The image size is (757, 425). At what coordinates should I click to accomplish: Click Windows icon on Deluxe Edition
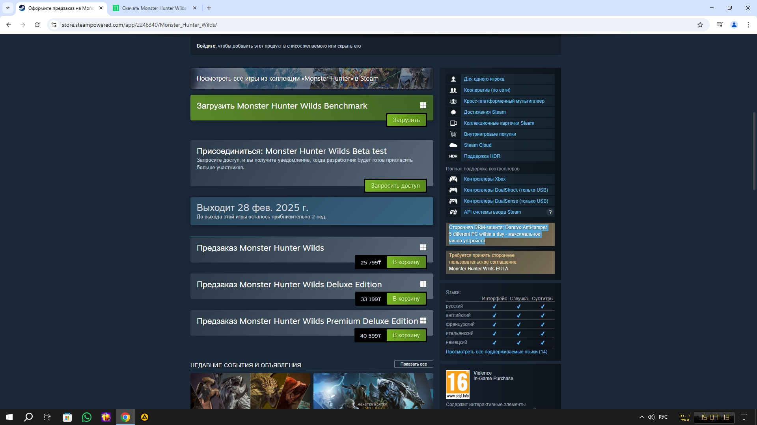point(423,284)
